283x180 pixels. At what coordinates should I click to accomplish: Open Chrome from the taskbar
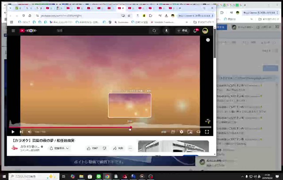click(107, 176)
